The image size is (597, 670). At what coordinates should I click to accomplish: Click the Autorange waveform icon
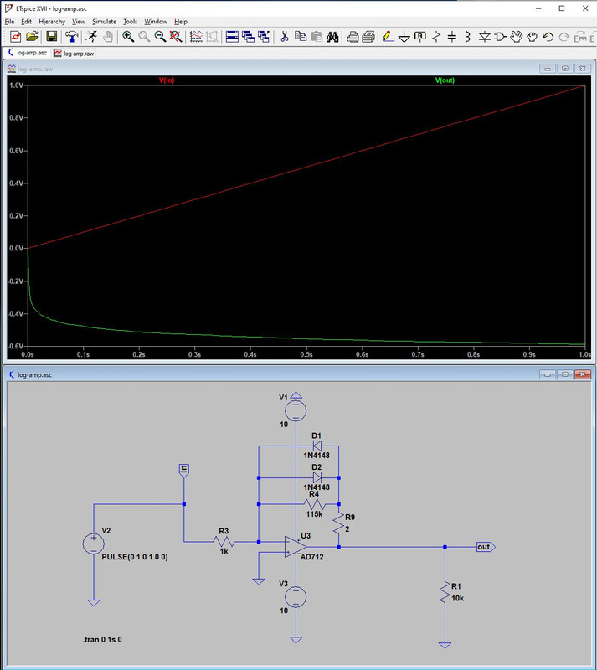click(x=196, y=37)
